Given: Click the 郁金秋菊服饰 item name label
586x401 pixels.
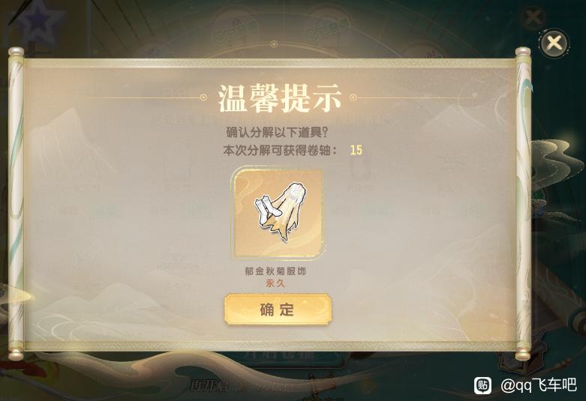Looking at the screenshot, I should pos(275,271).
